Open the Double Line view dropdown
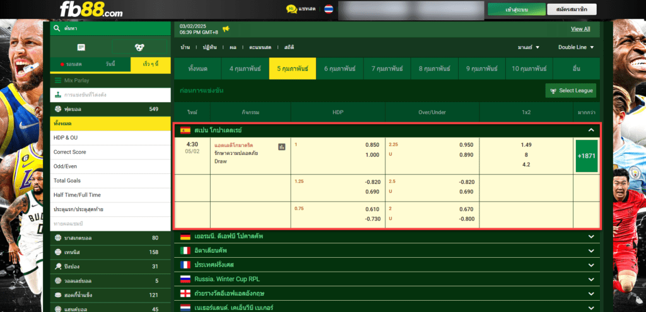The width and height of the screenshot is (646, 312). [x=576, y=47]
